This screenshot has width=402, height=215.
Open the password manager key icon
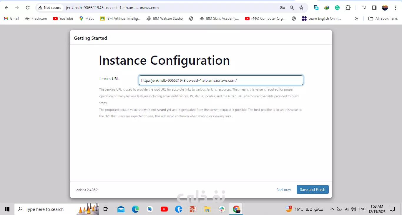tap(282, 8)
